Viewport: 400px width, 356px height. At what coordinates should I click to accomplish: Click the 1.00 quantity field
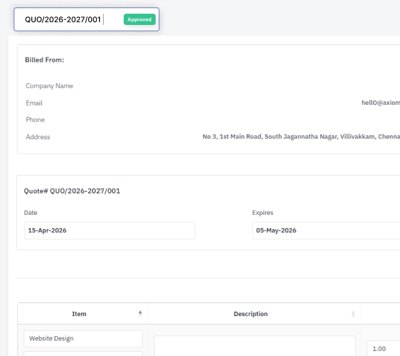point(383,349)
